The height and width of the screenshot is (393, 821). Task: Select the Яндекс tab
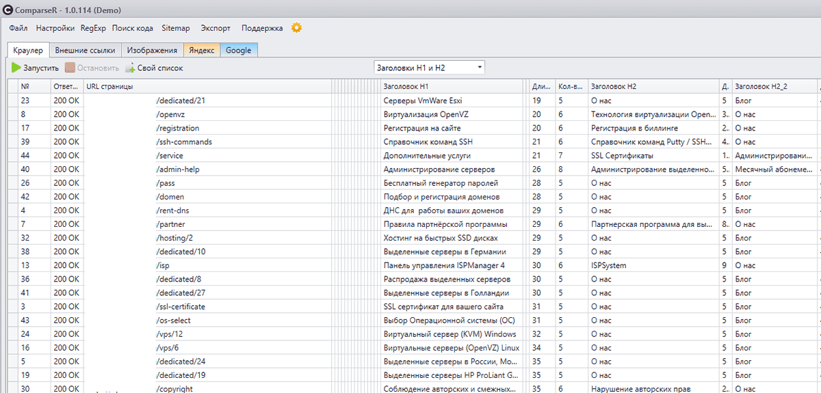(202, 50)
